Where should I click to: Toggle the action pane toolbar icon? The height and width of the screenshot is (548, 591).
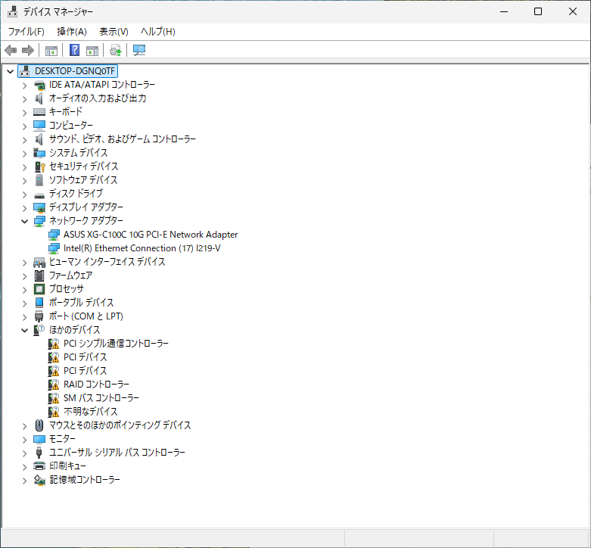click(x=92, y=50)
